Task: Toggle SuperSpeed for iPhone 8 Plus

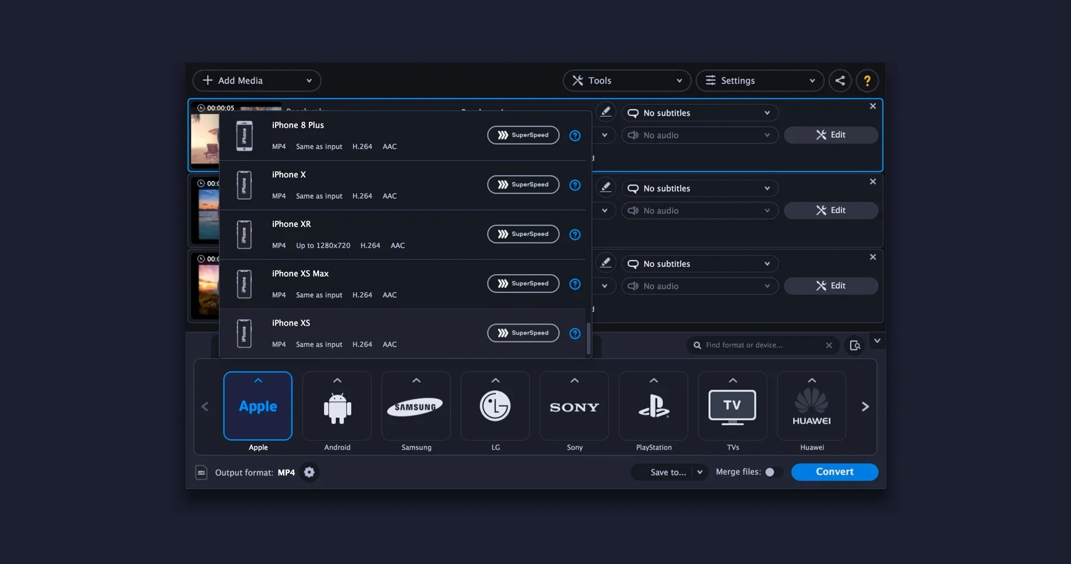Action: coord(523,135)
